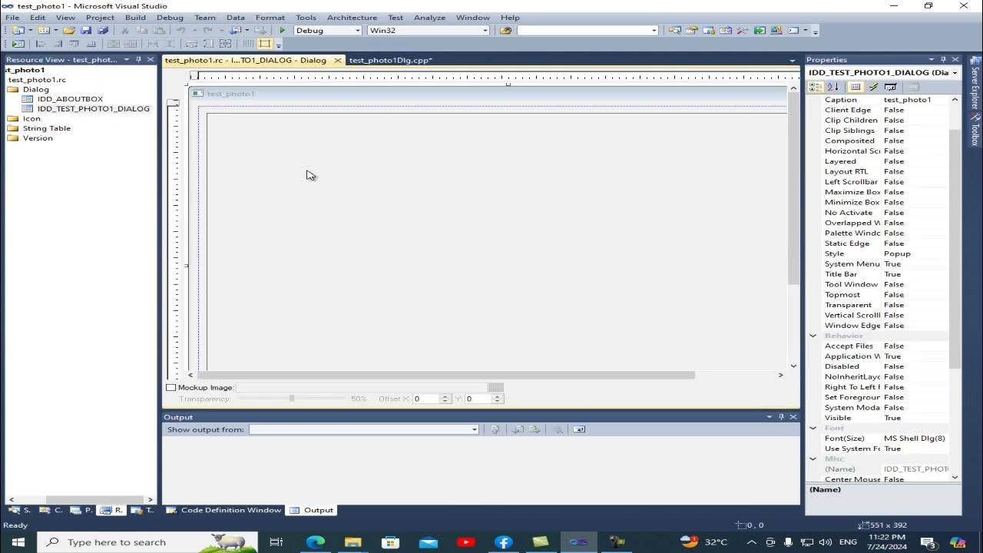983x553 pixels.
Task: Open the find text combo box dropdown
Action: coord(654,31)
